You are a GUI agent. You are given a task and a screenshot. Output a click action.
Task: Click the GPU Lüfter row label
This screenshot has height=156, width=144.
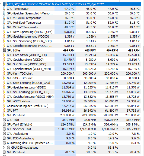[14, 50]
